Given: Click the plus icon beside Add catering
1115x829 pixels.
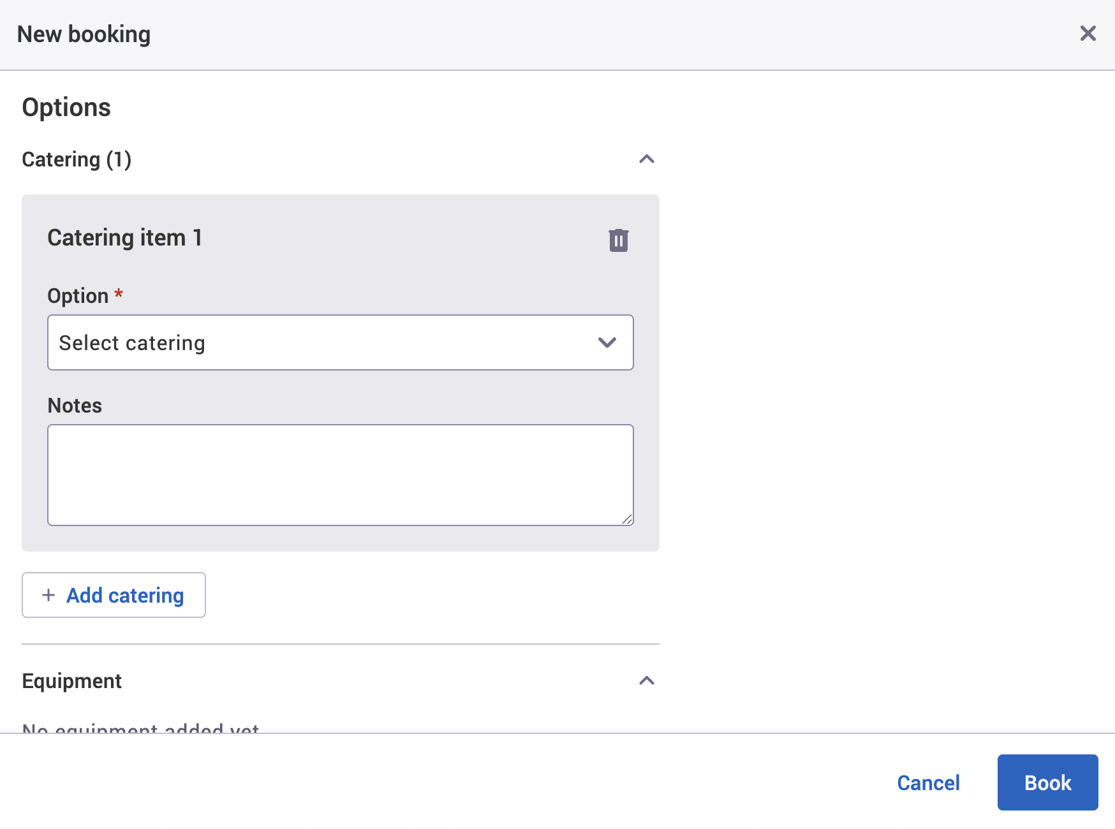Looking at the screenshot, I should (48, 595).
